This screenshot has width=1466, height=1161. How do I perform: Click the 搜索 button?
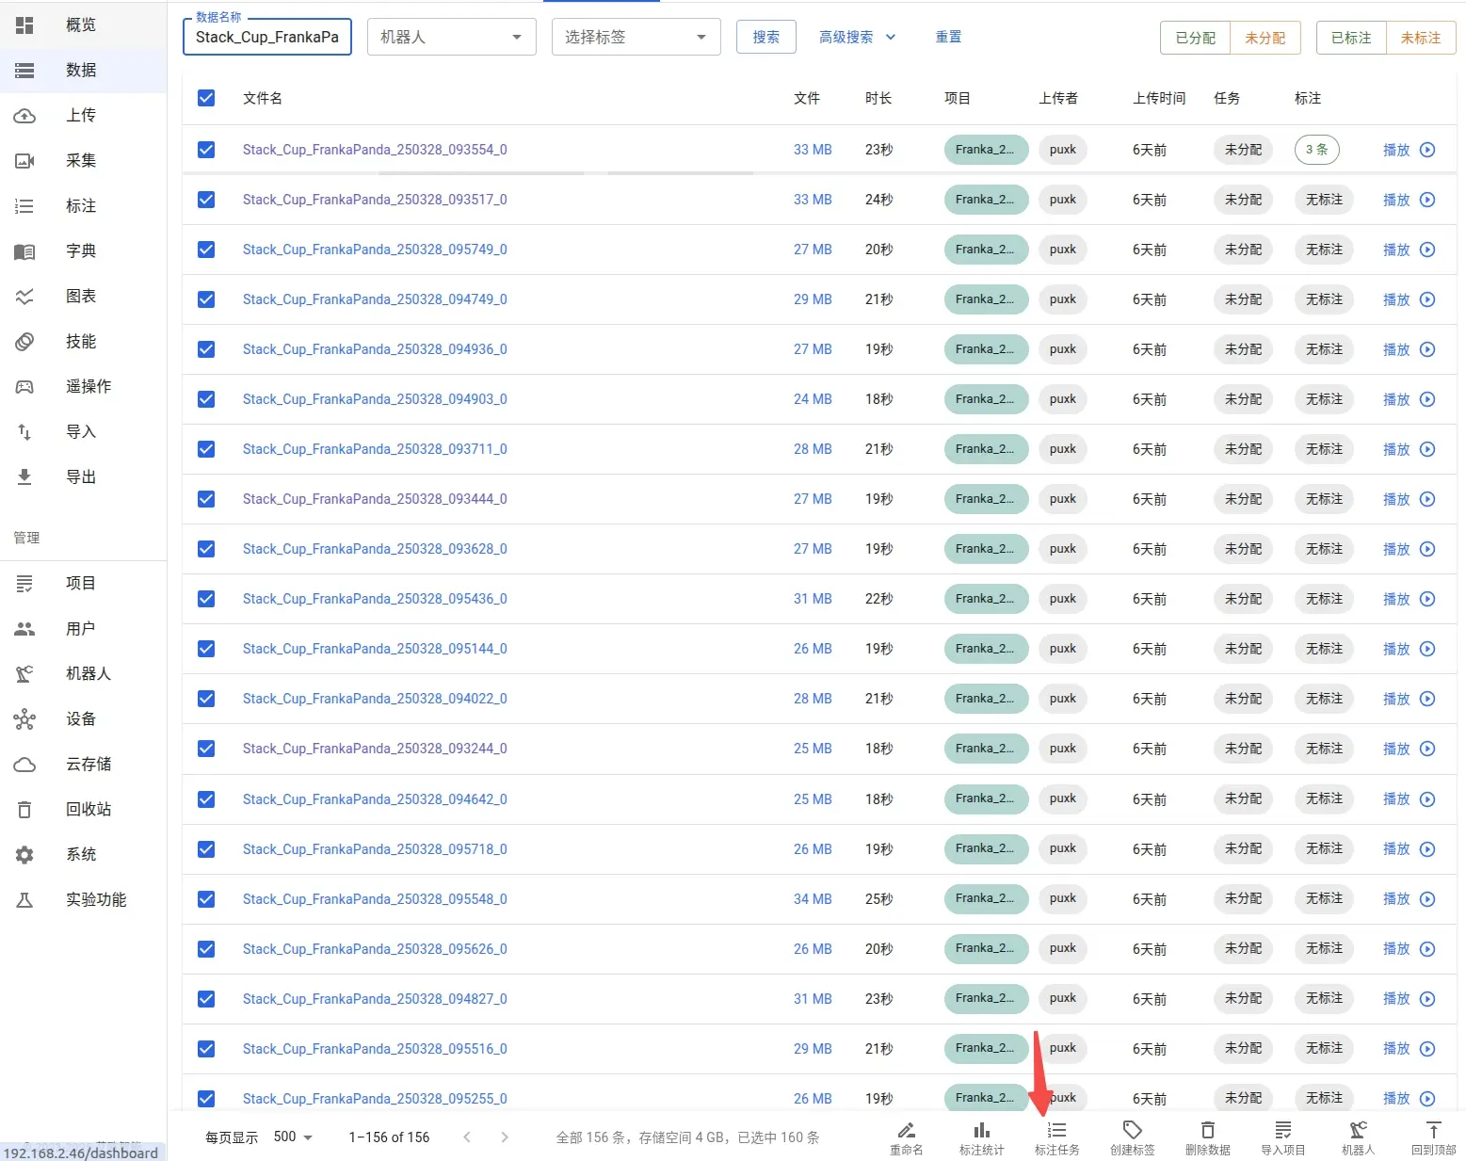[766, 37]
